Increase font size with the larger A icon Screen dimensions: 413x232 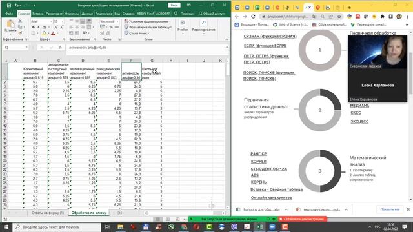(x=56, y=27)
